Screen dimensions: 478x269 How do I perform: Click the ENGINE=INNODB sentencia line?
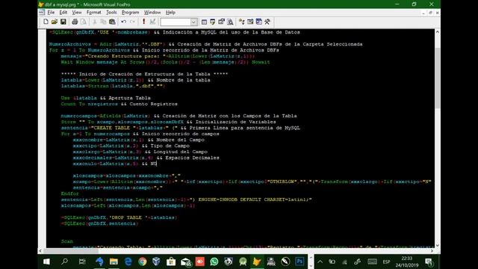186,200
